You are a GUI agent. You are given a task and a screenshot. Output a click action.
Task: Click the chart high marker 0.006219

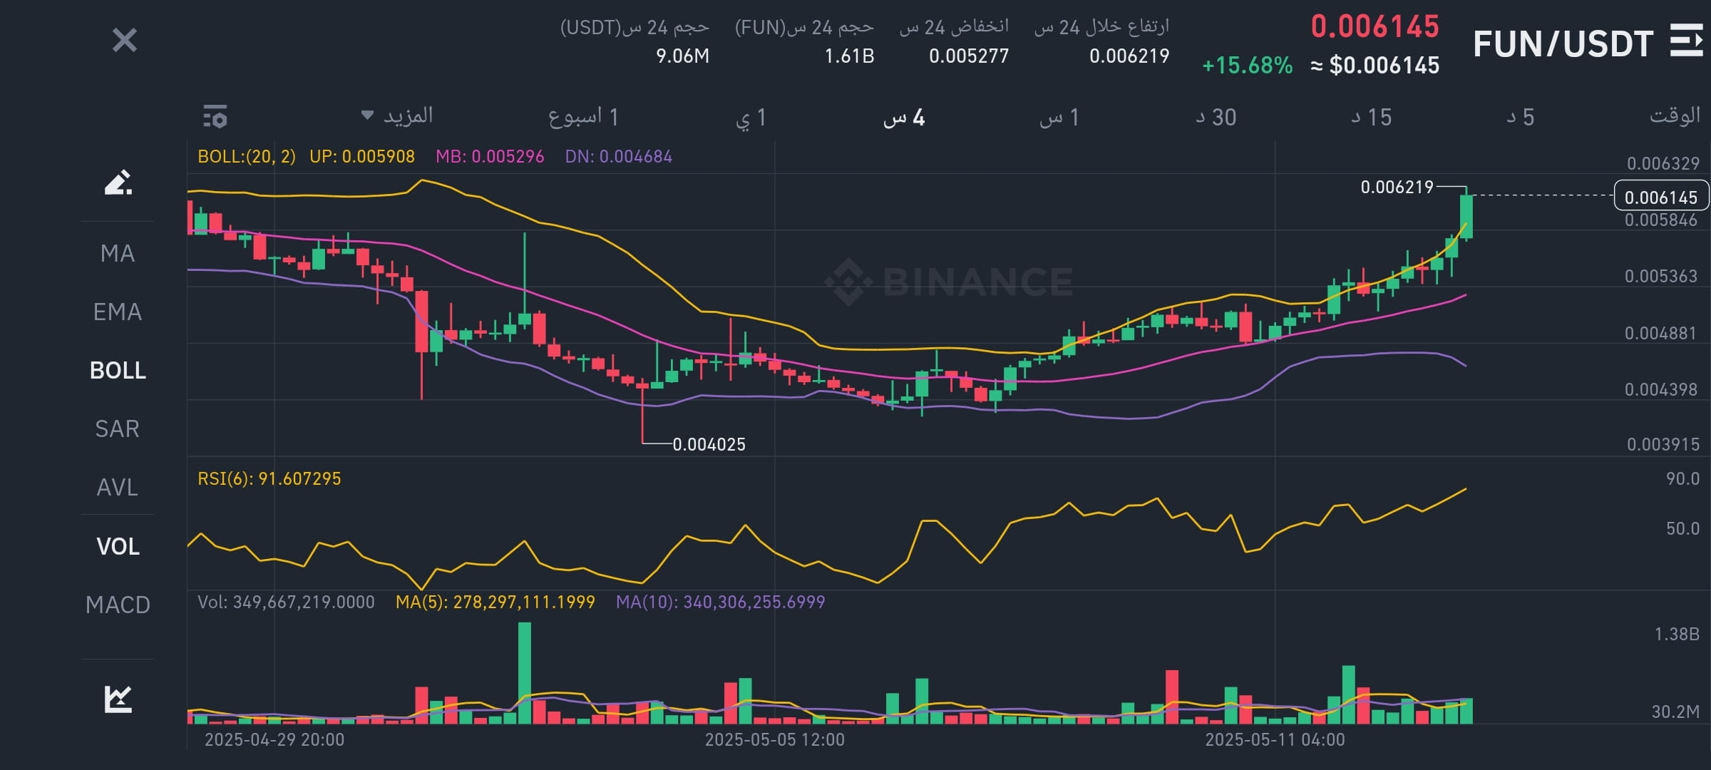(1397, 187)
